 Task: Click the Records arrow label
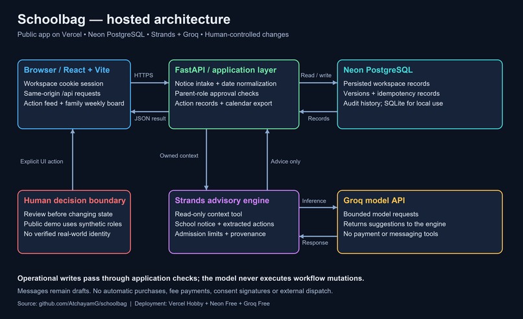pyautogui.click(x=319, y=118)
